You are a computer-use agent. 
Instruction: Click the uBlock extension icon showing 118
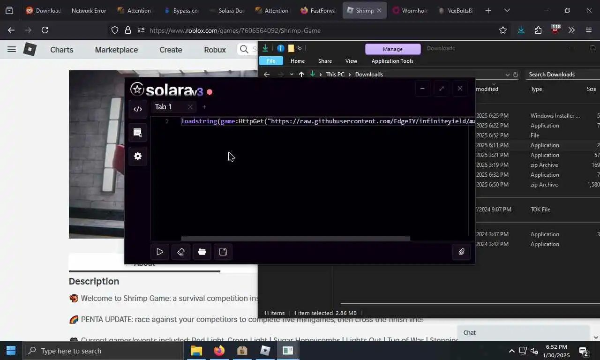[x=555, y=29]
